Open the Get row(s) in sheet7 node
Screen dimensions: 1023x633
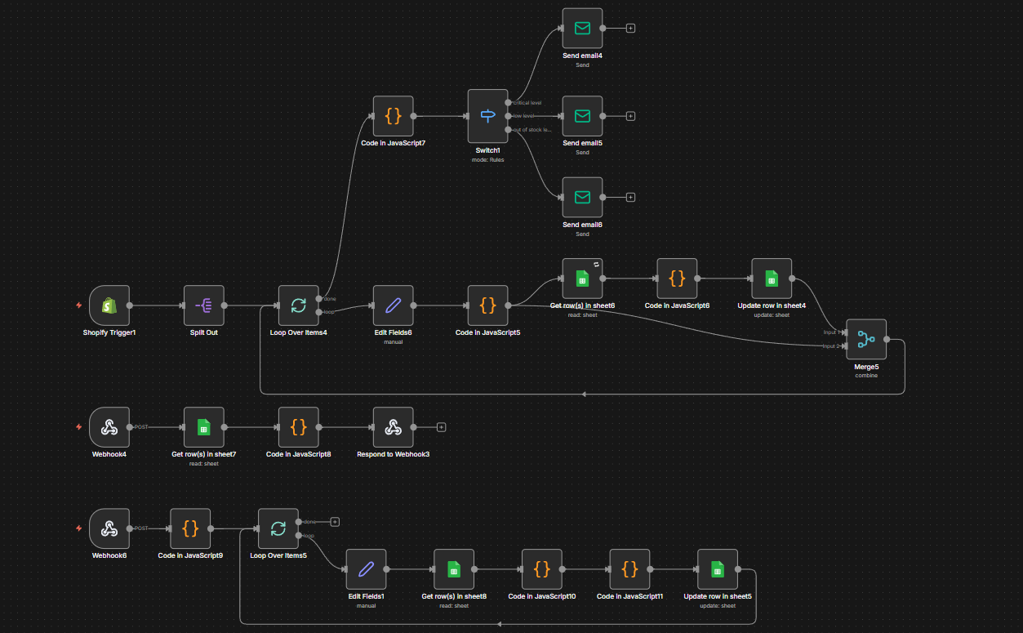point(203,427)
